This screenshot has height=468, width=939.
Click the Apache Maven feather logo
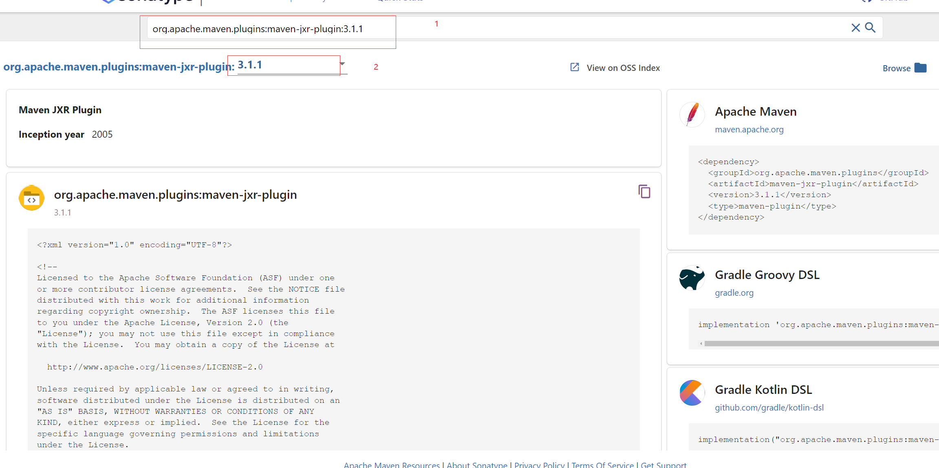pyautogui.click(x=692, y=114)
